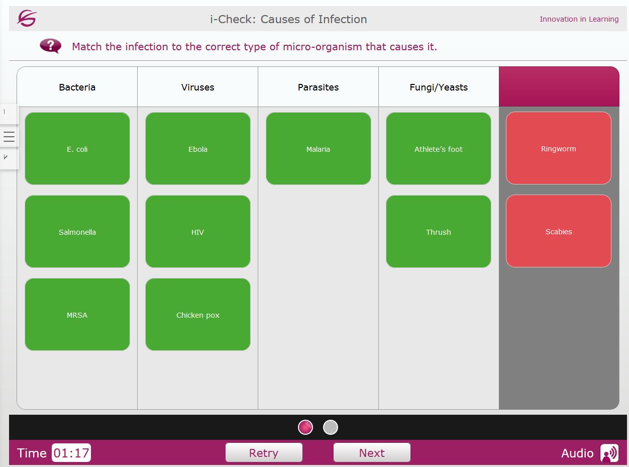
Task: Click the Innovation in Learning text
Action: click(579, 19)
